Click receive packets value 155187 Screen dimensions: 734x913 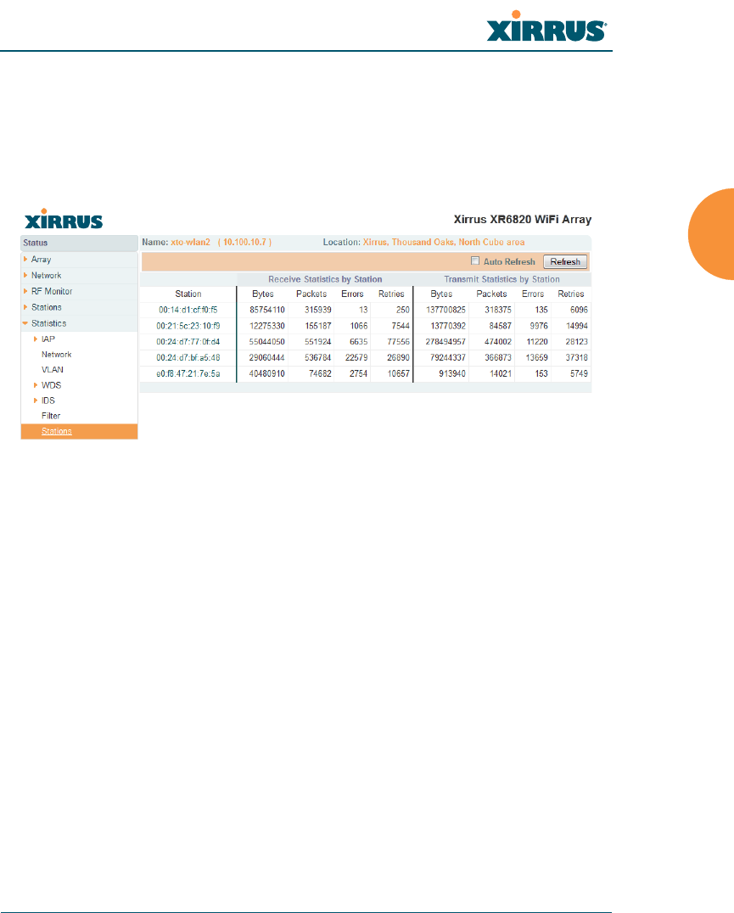pos(318,326)
